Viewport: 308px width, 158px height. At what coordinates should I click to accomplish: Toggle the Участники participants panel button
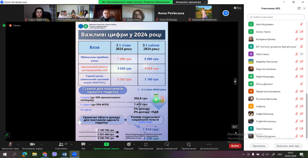click(61, 146)
